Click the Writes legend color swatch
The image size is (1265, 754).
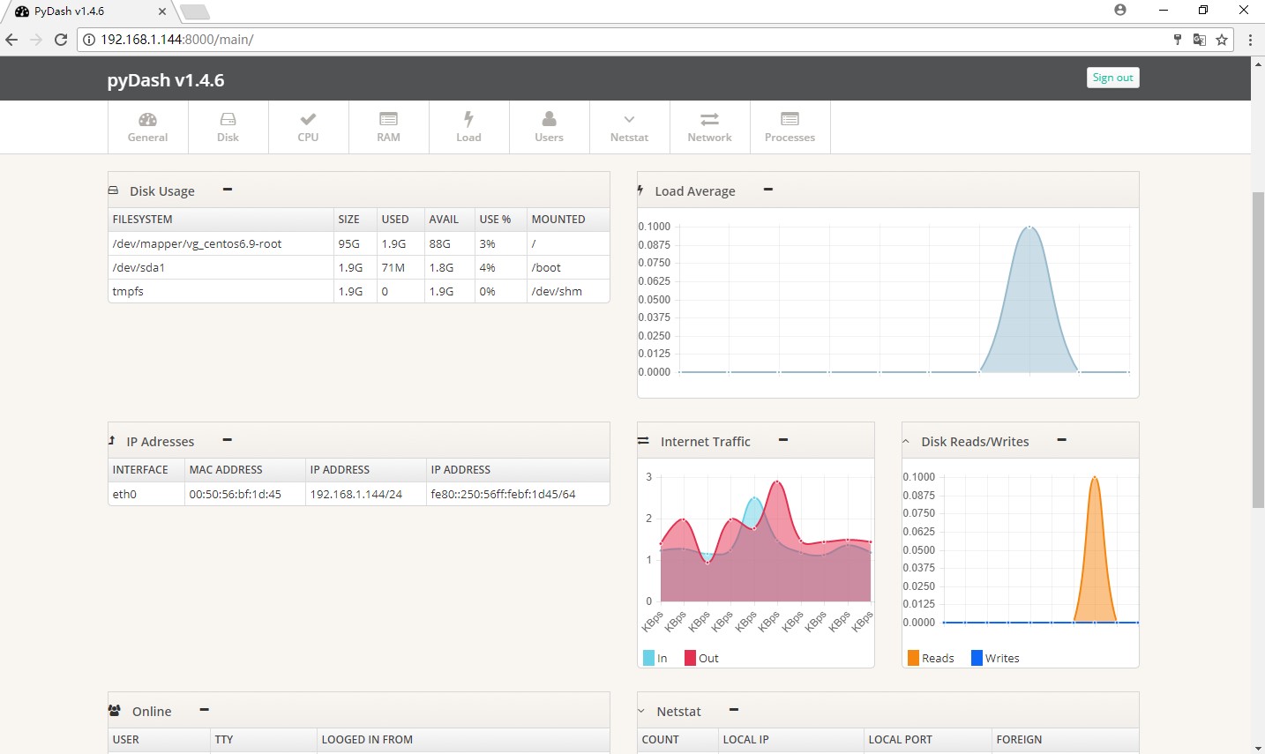point(977,658)
